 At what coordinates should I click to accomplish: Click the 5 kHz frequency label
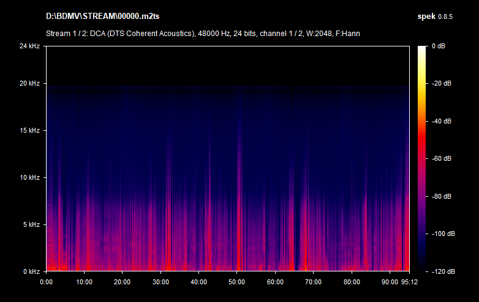pyautogui.click(x=31, y=224)
